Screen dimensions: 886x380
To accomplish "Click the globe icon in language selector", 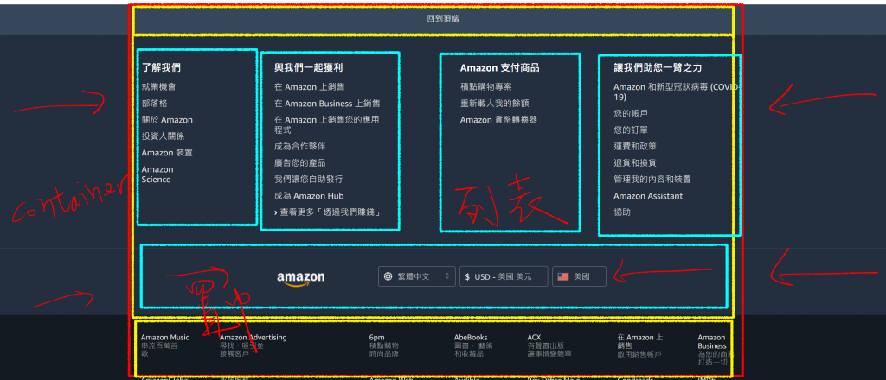I will (388, 277).
